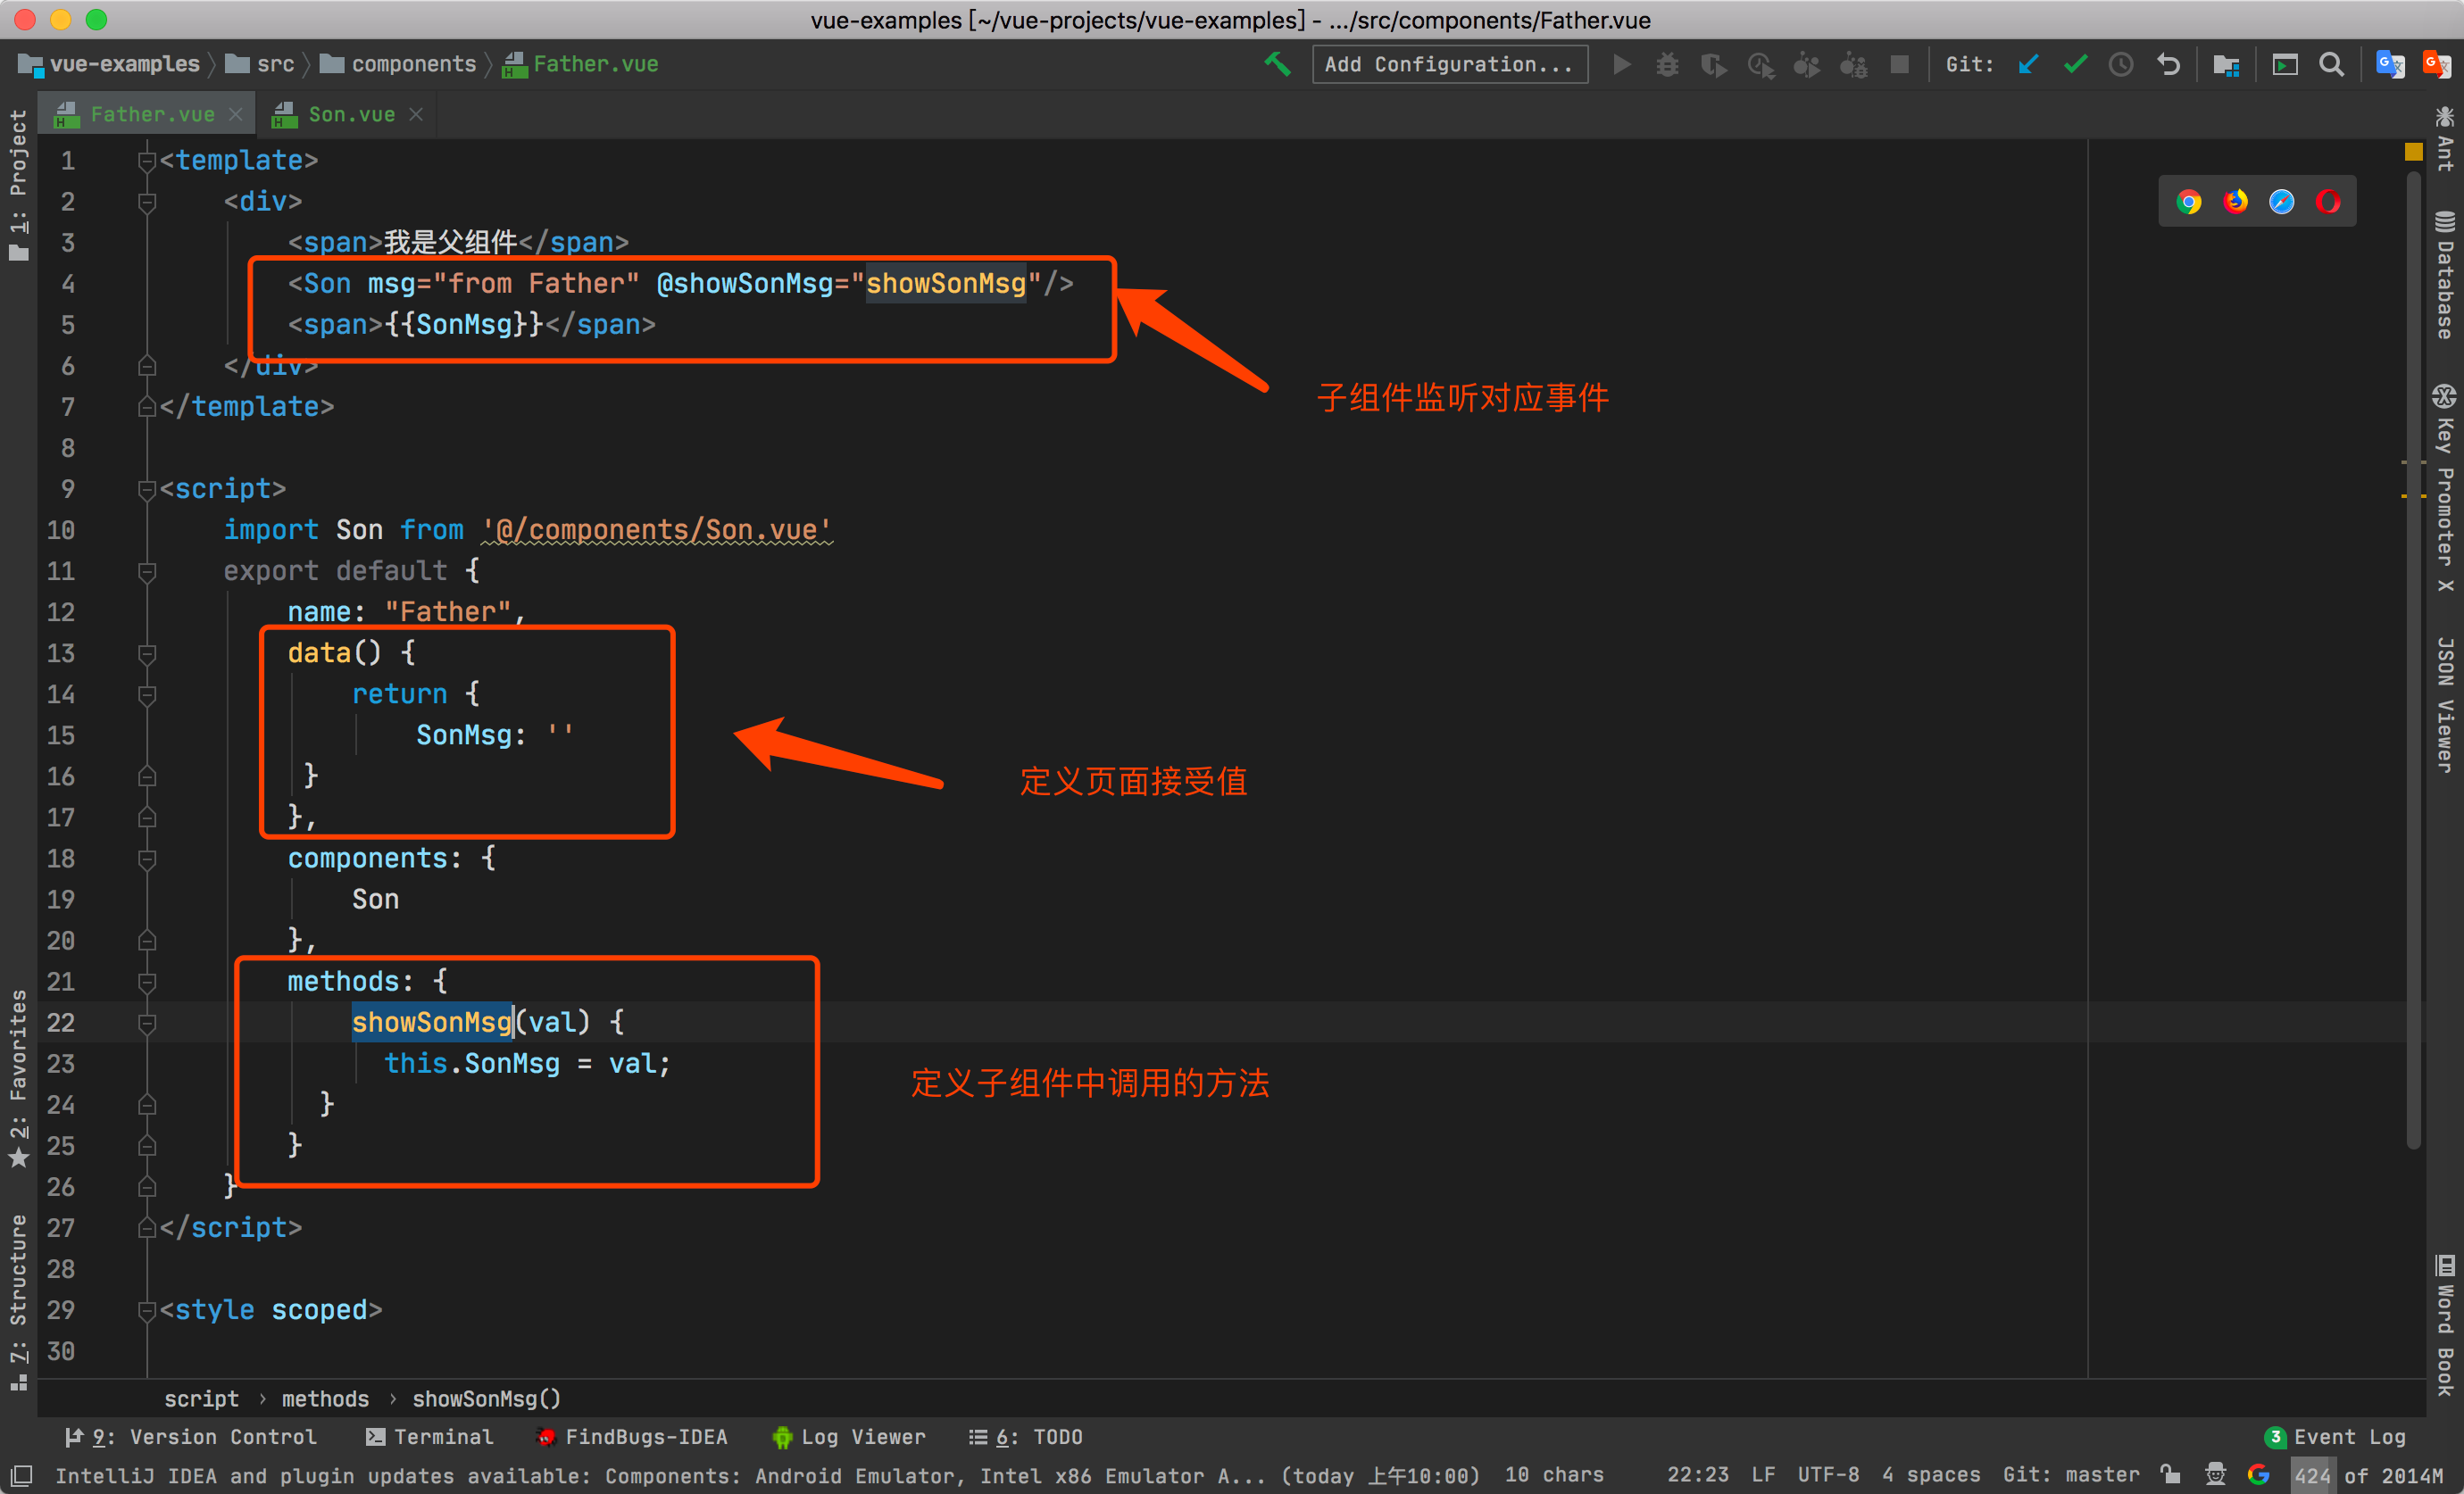Viewport: 2464px width, 1494px height.
Task: Click Run with profiler second icon
Action: pyautogui.click(x=1806, y=64)
